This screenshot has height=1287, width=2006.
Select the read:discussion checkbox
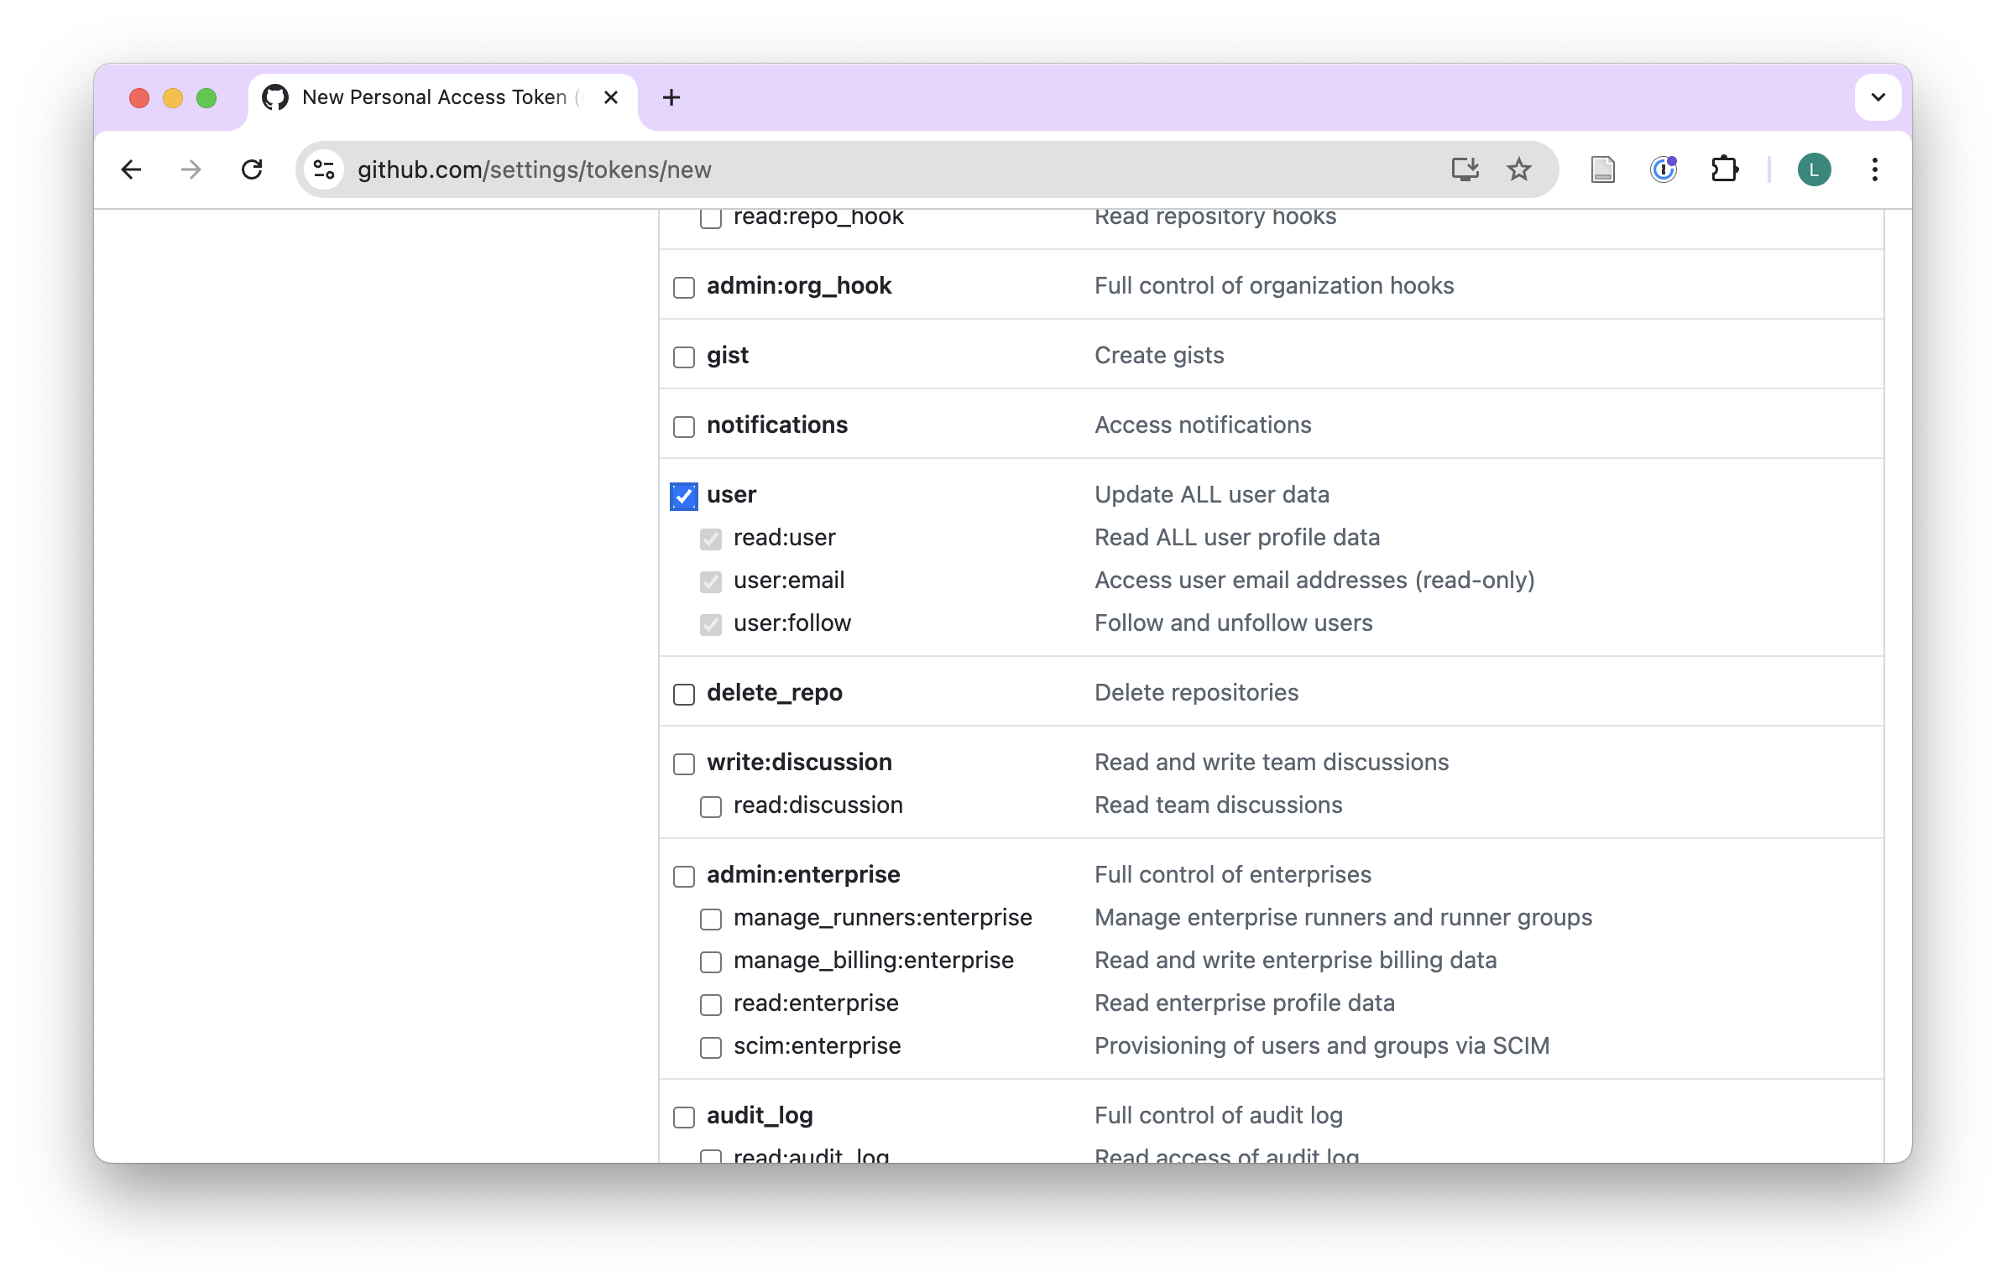(x=711, y=806)
